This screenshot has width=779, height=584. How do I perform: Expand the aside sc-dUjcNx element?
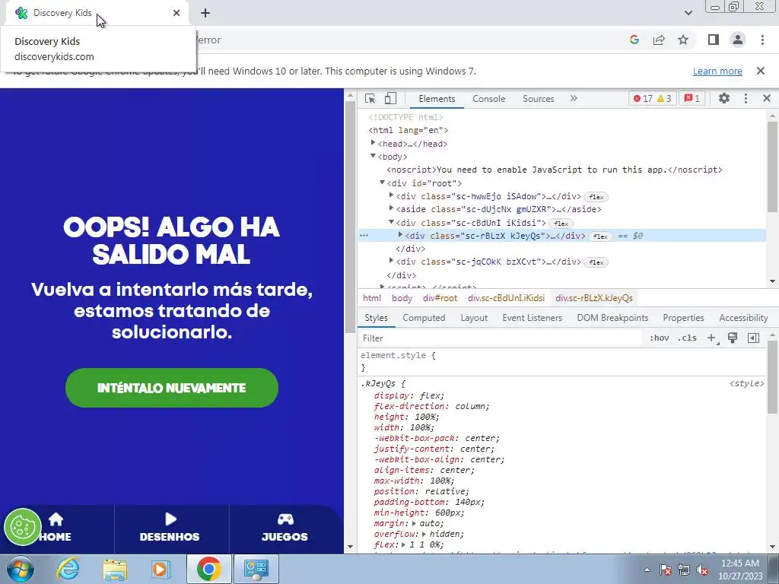coord(392,208)
